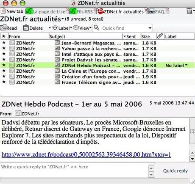Toggle star flag on France Télécom message
The width and height of the screenshot is (195, 184).
point(4,82)
